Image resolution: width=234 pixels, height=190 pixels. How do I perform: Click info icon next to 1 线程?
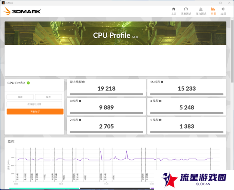pos(160,120)
